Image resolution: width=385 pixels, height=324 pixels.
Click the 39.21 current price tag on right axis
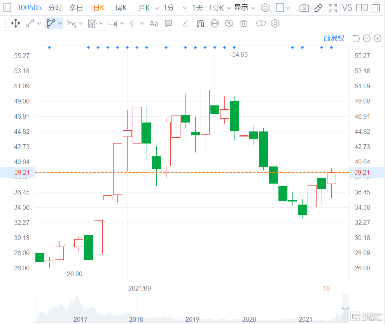coord(362,172)
